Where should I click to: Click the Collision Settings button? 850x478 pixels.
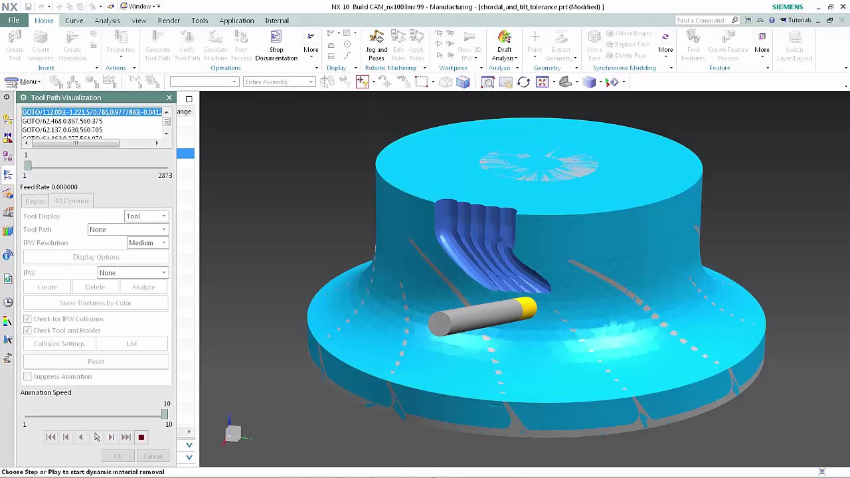(x=59, y=344)
